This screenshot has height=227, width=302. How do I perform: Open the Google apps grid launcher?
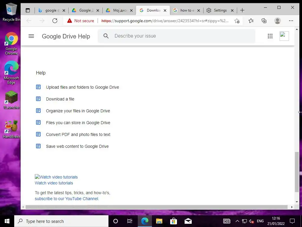[270, 36]
